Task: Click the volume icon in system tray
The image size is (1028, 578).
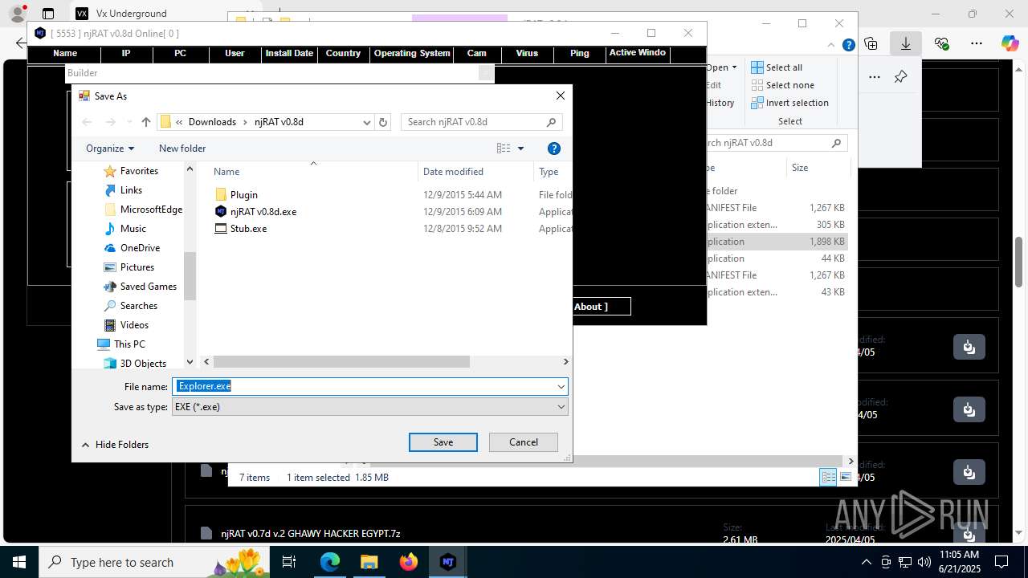Action: point(924,562)
